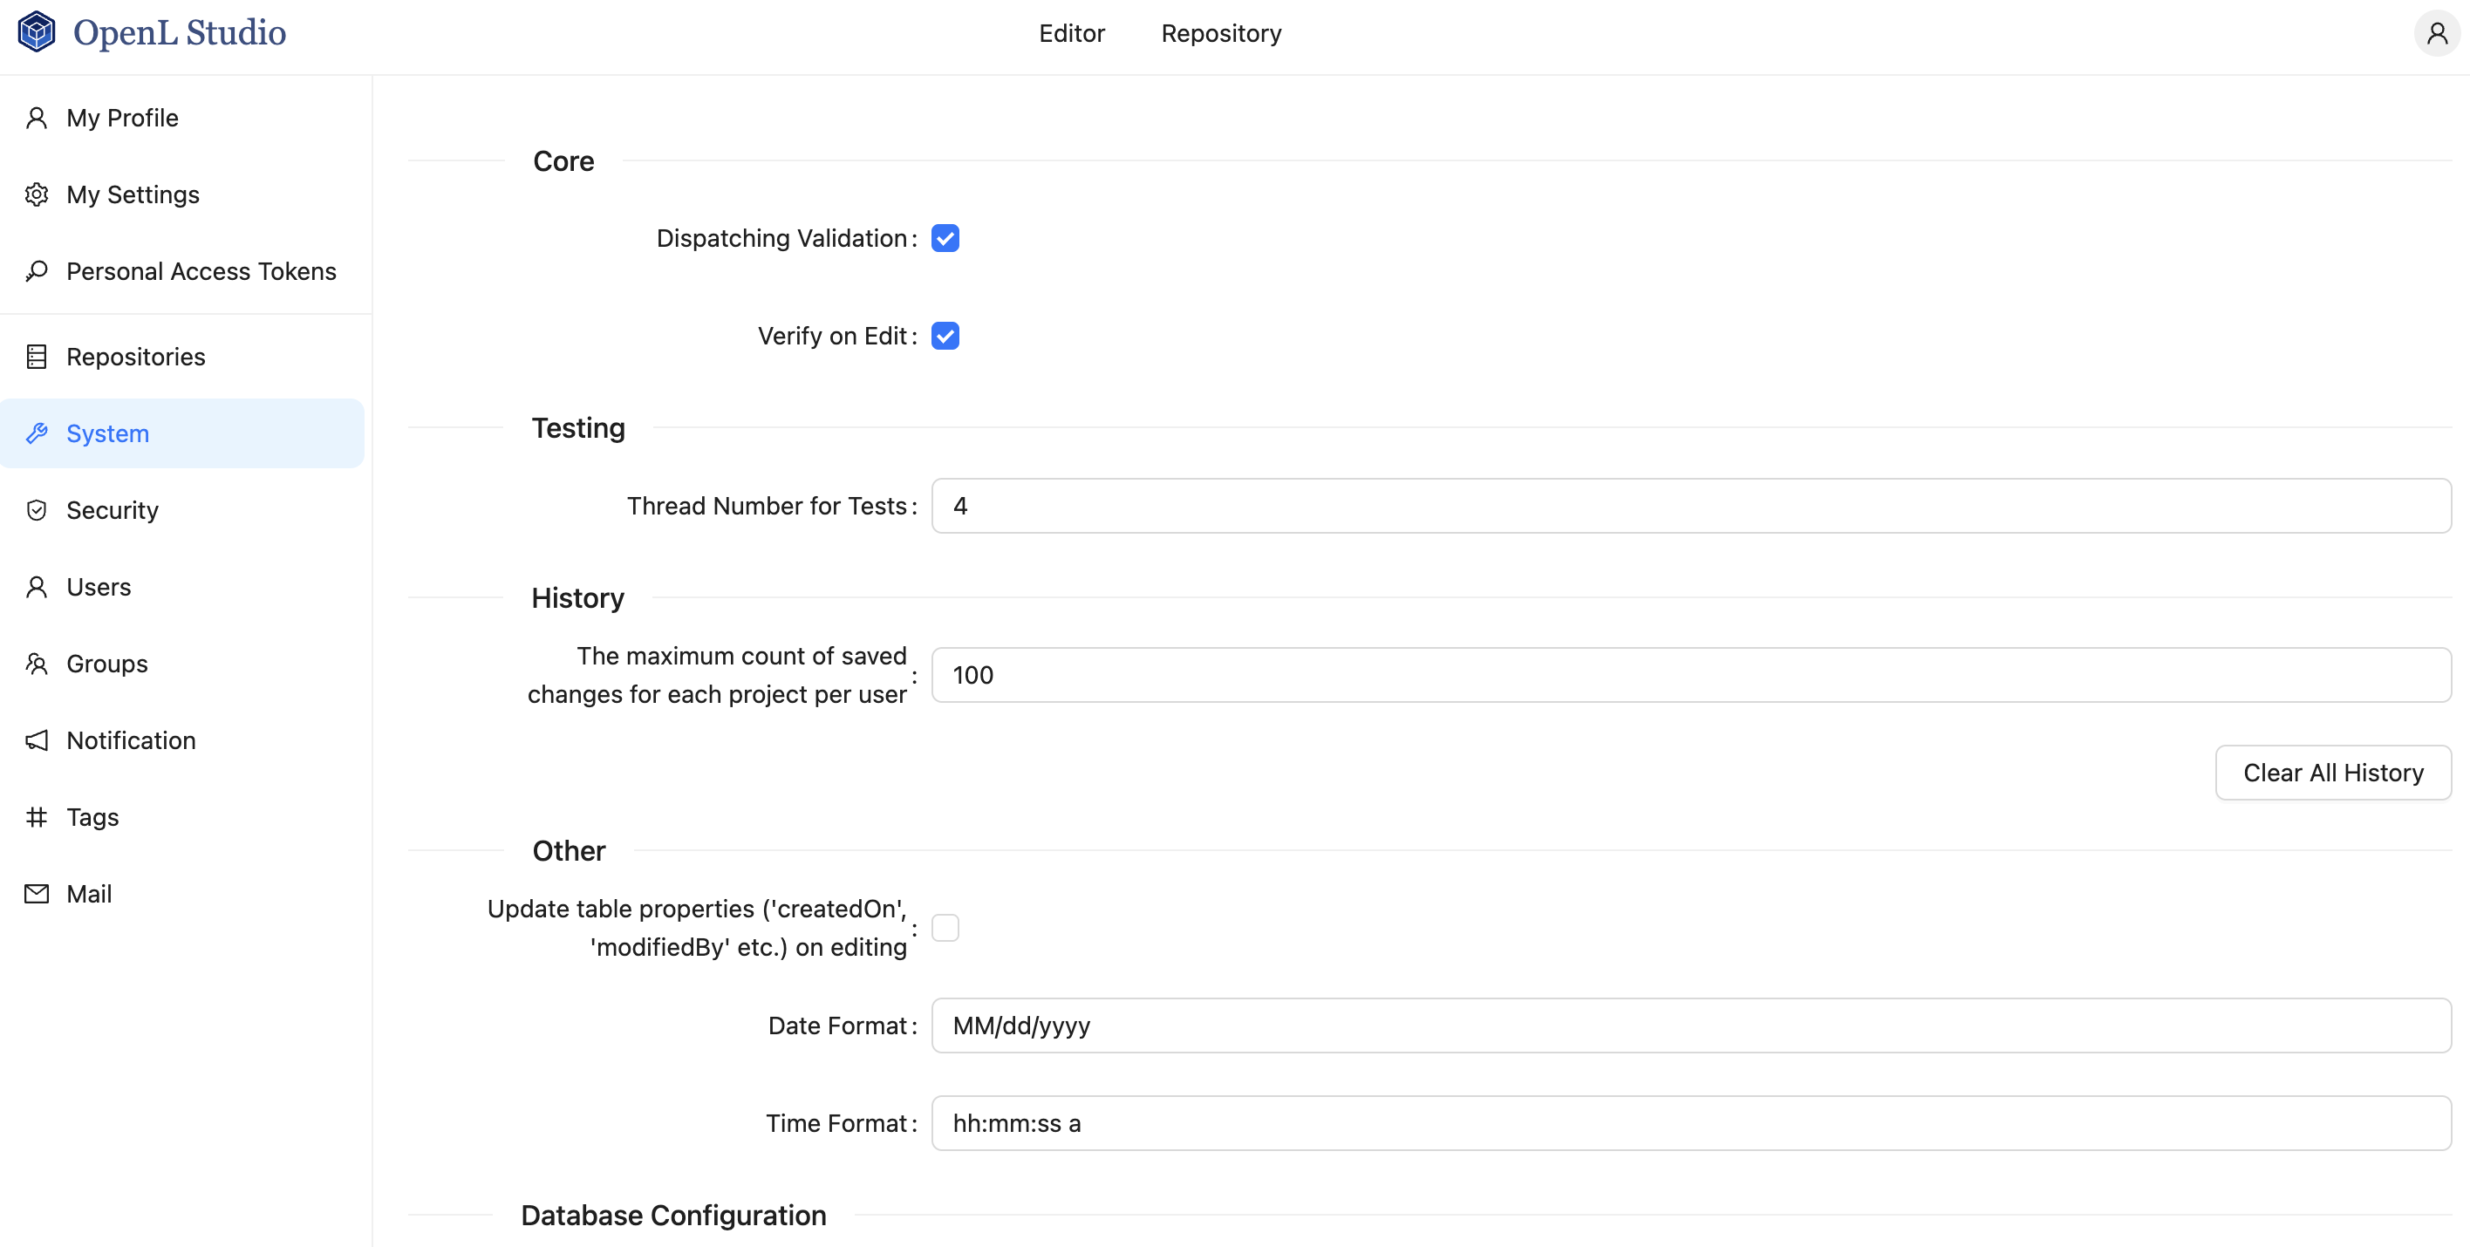The image size is (2470, 1247).
Task: Switch to the Repository tab
Action: (1221, 33)
